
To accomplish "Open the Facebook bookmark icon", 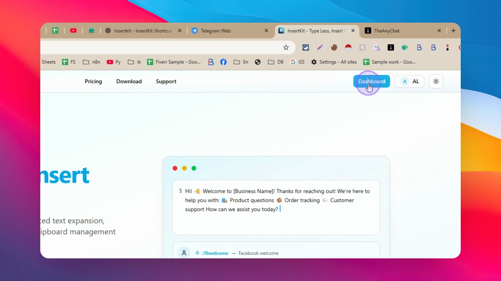I will pyautogui.click(x=224, y=62).
